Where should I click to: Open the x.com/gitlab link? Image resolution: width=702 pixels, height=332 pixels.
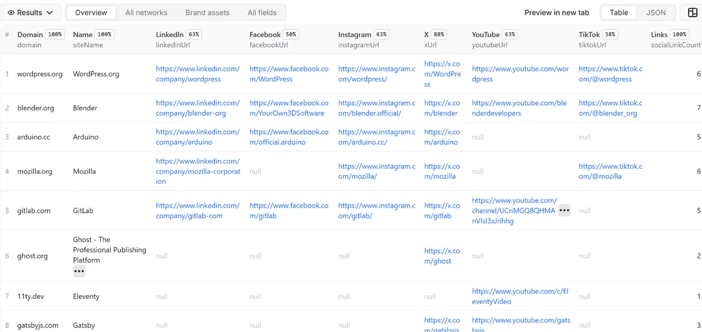tap(442, 210)
